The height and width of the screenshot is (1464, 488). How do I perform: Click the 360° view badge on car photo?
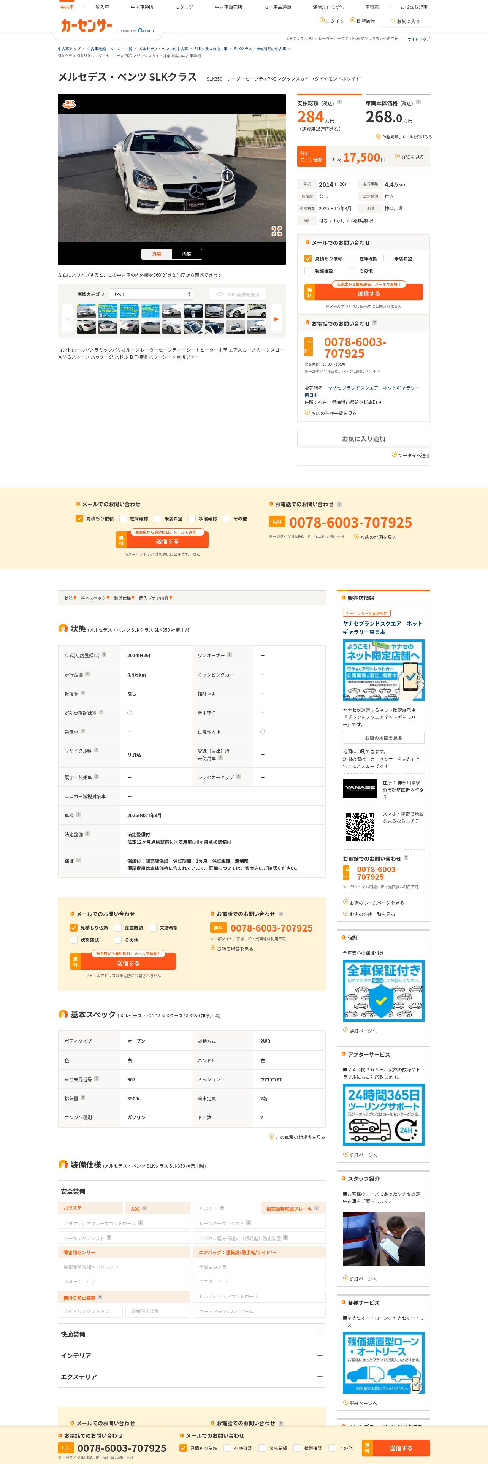69,104
